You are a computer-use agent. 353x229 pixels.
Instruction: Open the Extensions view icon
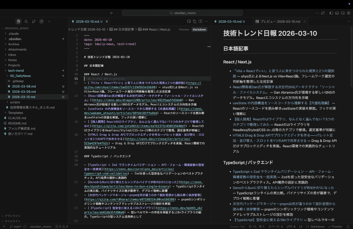click(41, 21)
